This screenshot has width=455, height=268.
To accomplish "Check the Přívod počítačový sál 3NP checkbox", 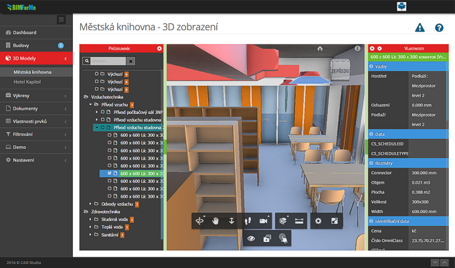I will (x=103, y=112).
